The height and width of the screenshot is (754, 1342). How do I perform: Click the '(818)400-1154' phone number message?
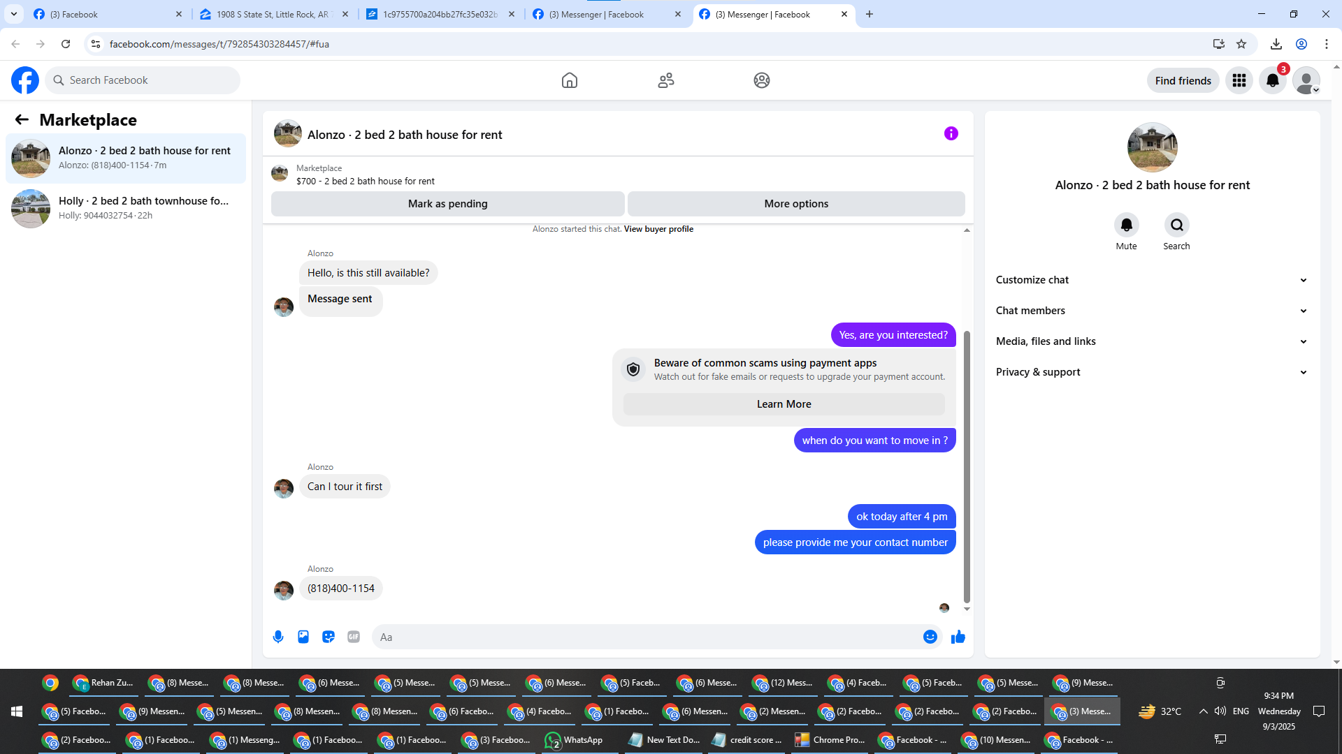coord(341,589)
